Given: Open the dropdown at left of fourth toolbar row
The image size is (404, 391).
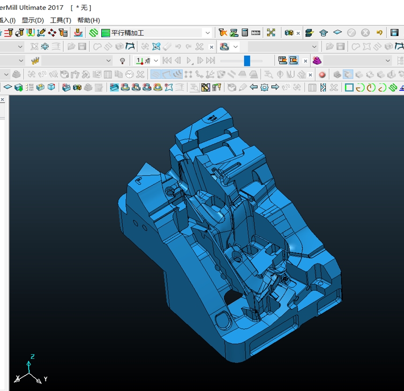Looking at the screenshot, I should click(x=7, y=74).
